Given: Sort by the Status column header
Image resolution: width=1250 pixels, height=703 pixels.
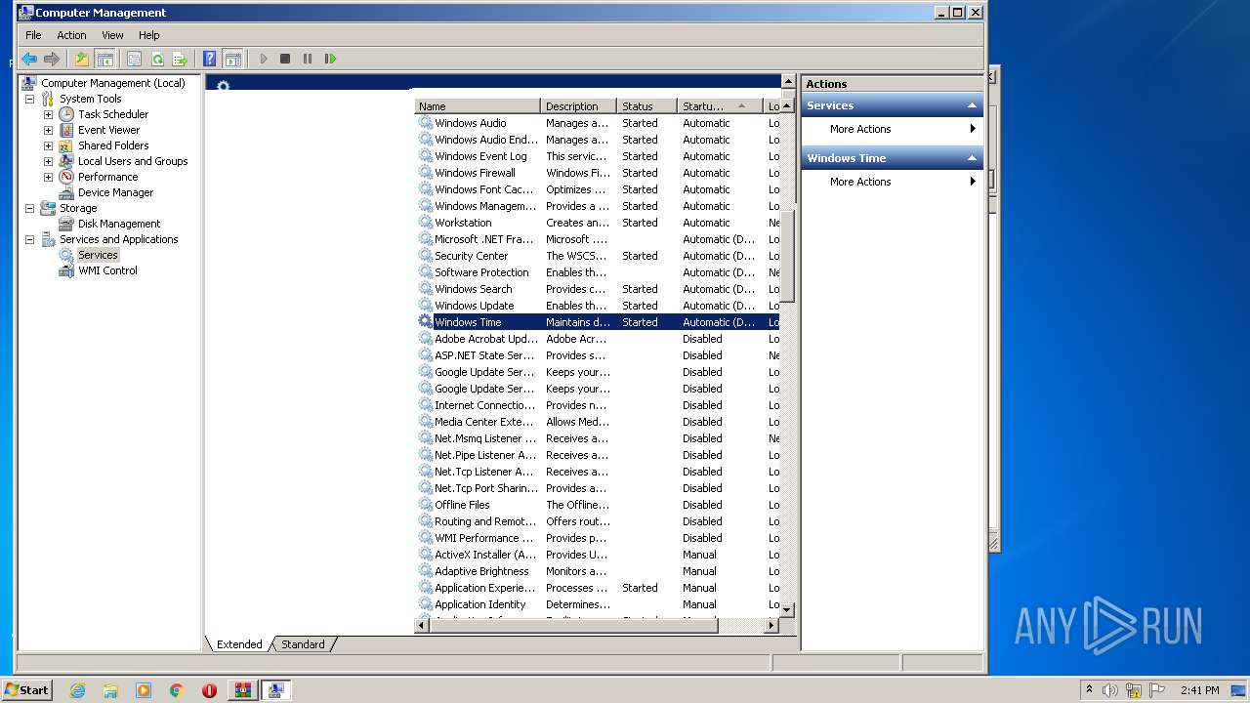Looking at the screenshot, I should [x=647, y=106].
